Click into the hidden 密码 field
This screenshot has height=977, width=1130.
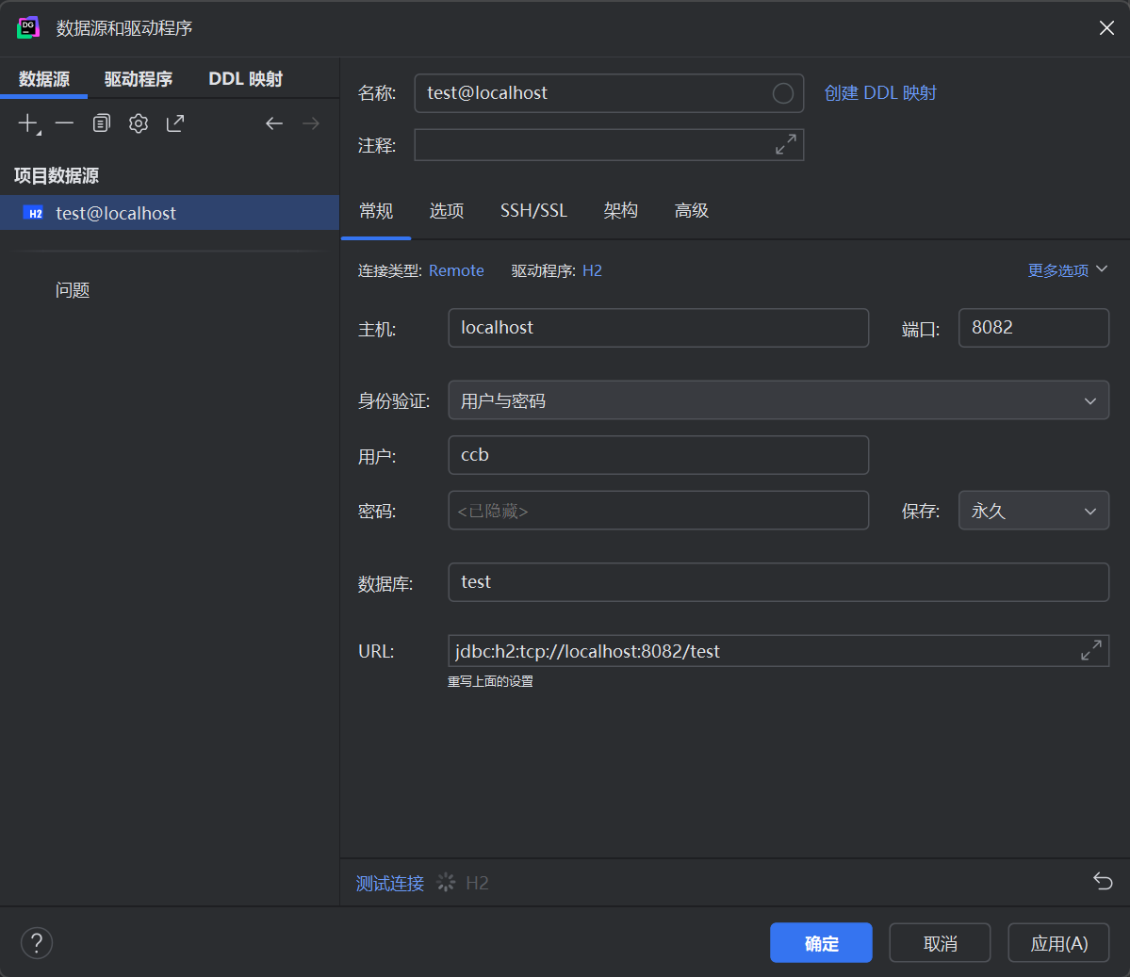tap(658, 510)
